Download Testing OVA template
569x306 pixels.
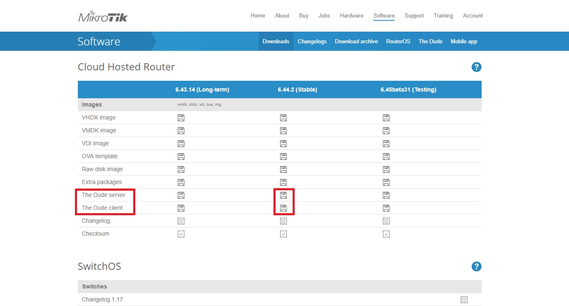point(386,157)
